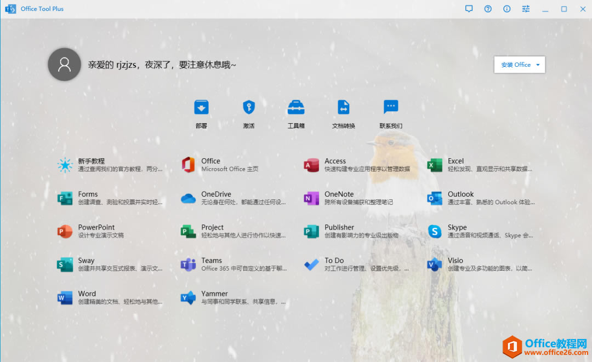The image size is (592, 362).
Task: Click the 设计专业演示文稿 description
Action: point(101,235)
